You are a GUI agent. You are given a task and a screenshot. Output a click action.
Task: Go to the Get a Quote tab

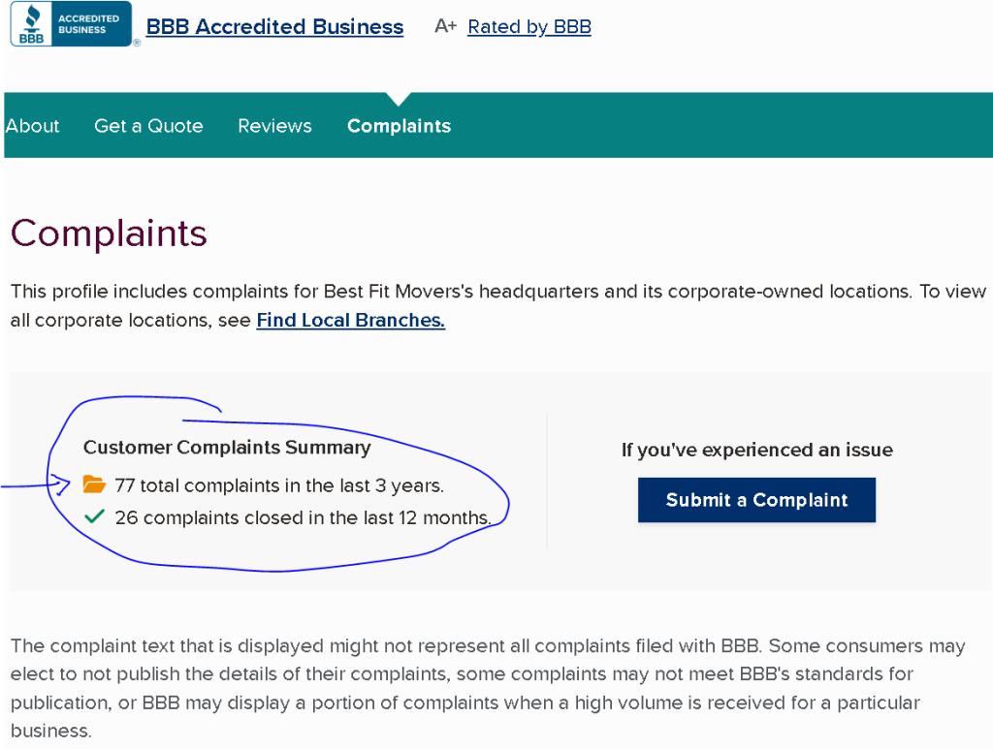coord(148,126)
